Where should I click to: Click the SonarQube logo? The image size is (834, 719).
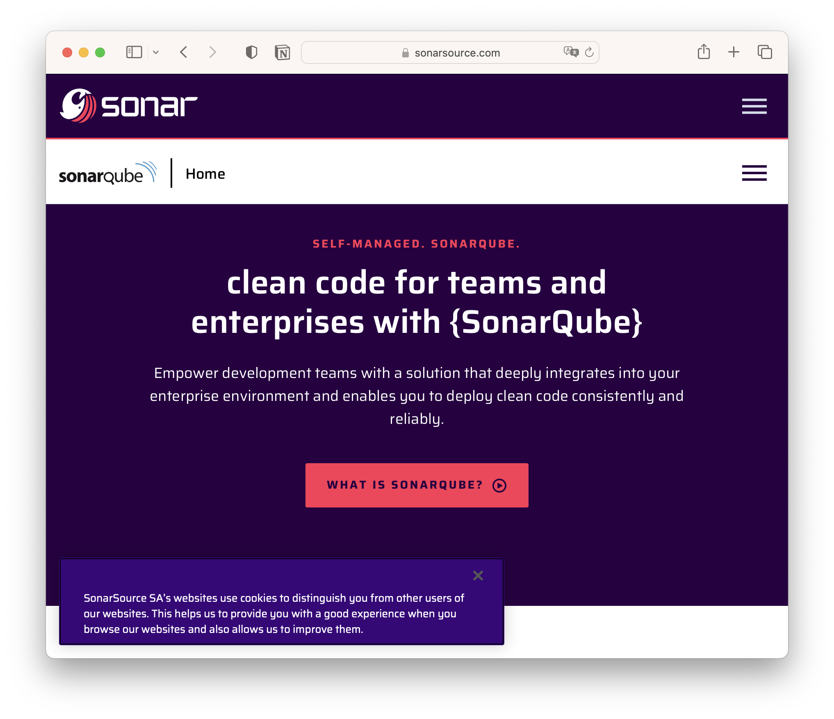tap(108, 173)
